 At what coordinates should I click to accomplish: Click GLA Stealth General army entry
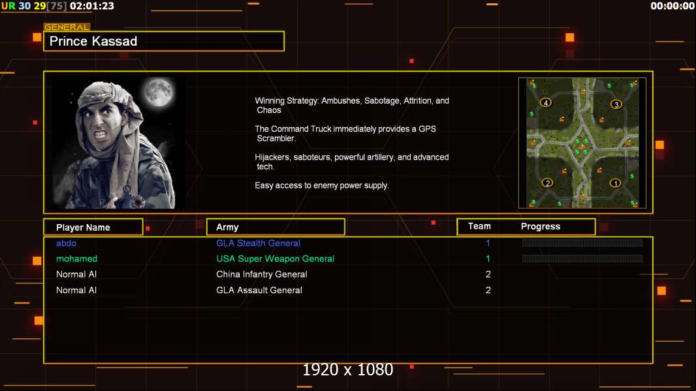258,243
